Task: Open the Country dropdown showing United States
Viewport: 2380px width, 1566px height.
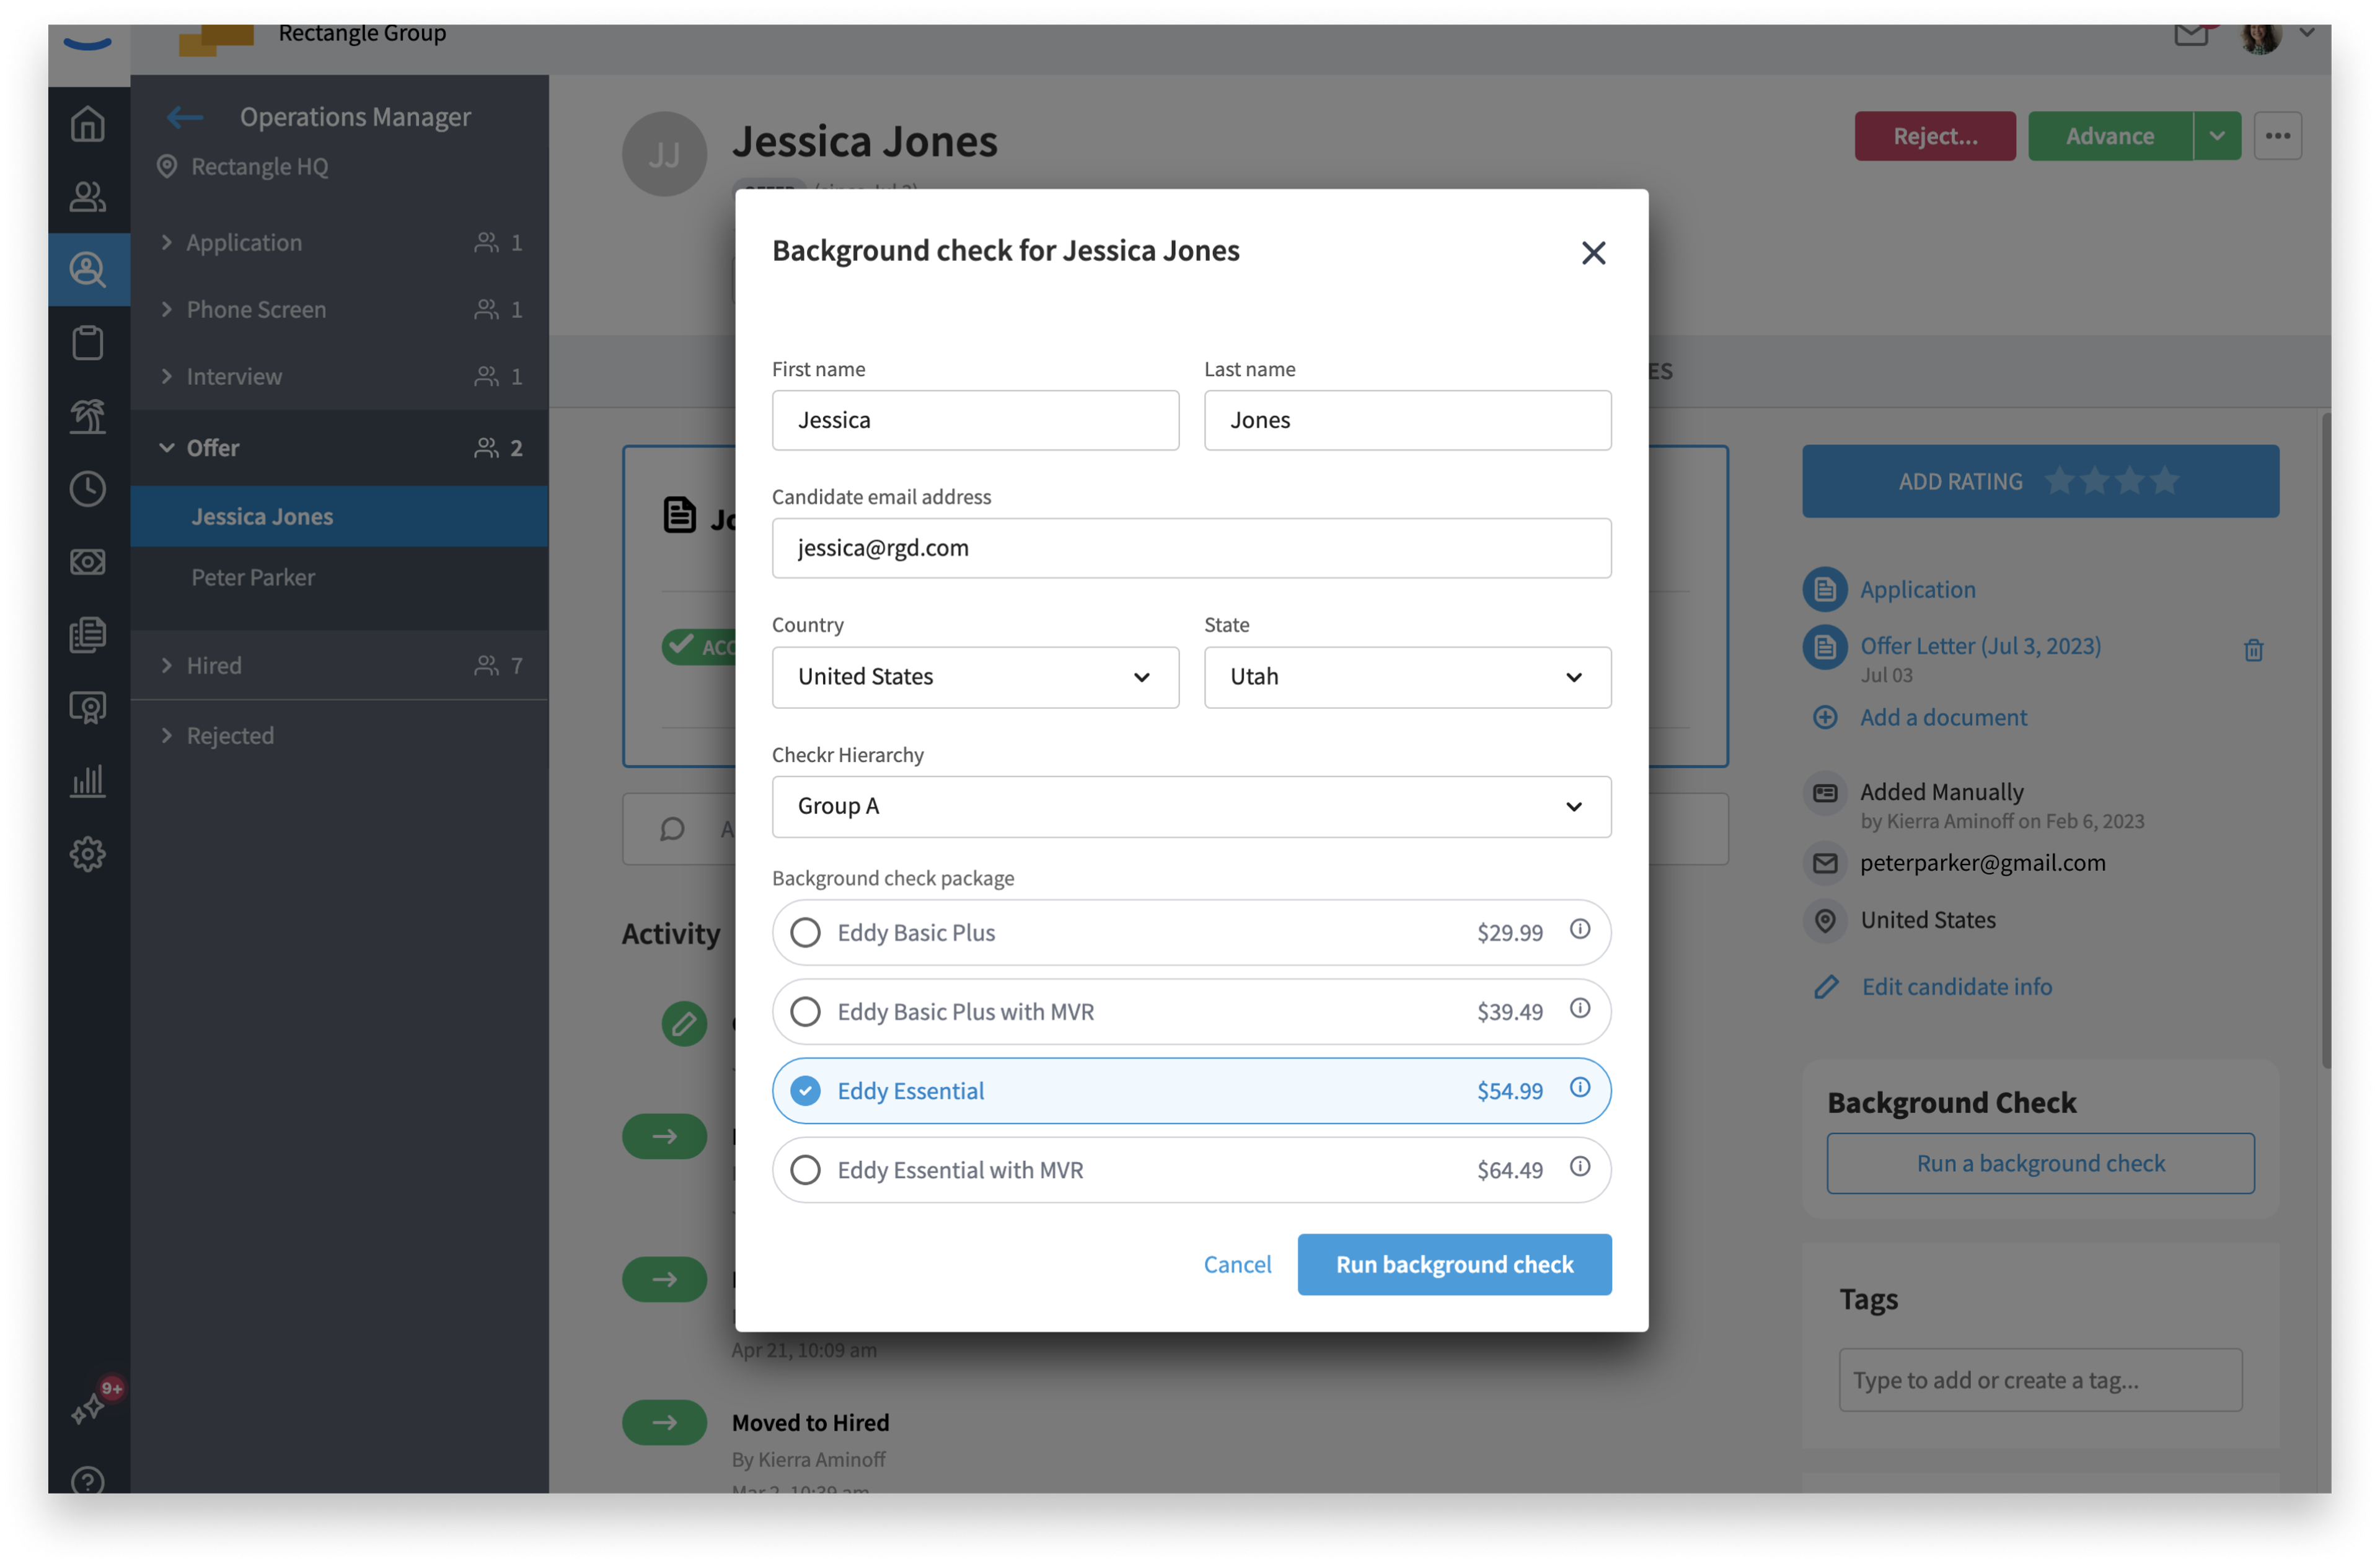Action: tap(975, 677)
